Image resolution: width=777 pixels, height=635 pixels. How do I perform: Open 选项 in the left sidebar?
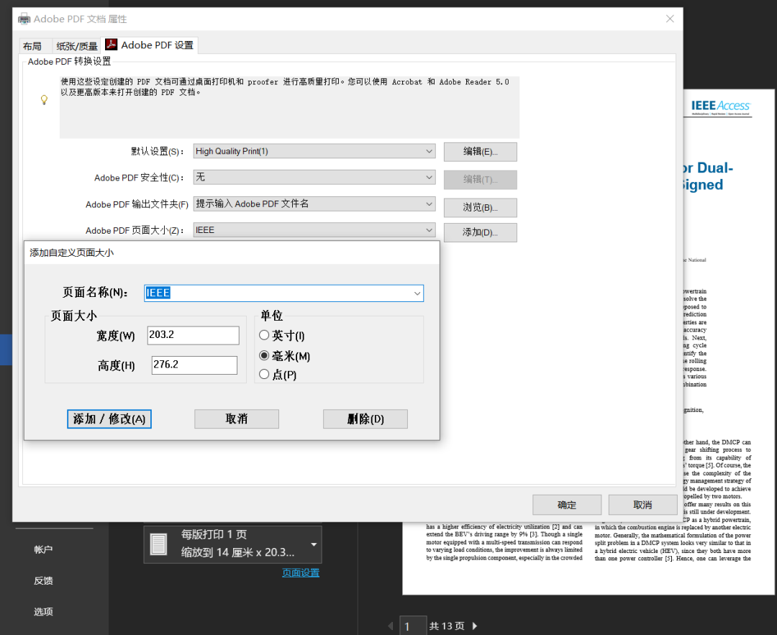pos(43,612)
